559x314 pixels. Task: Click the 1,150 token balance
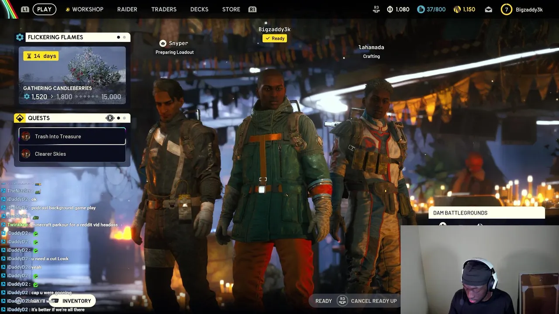point(469,9)
